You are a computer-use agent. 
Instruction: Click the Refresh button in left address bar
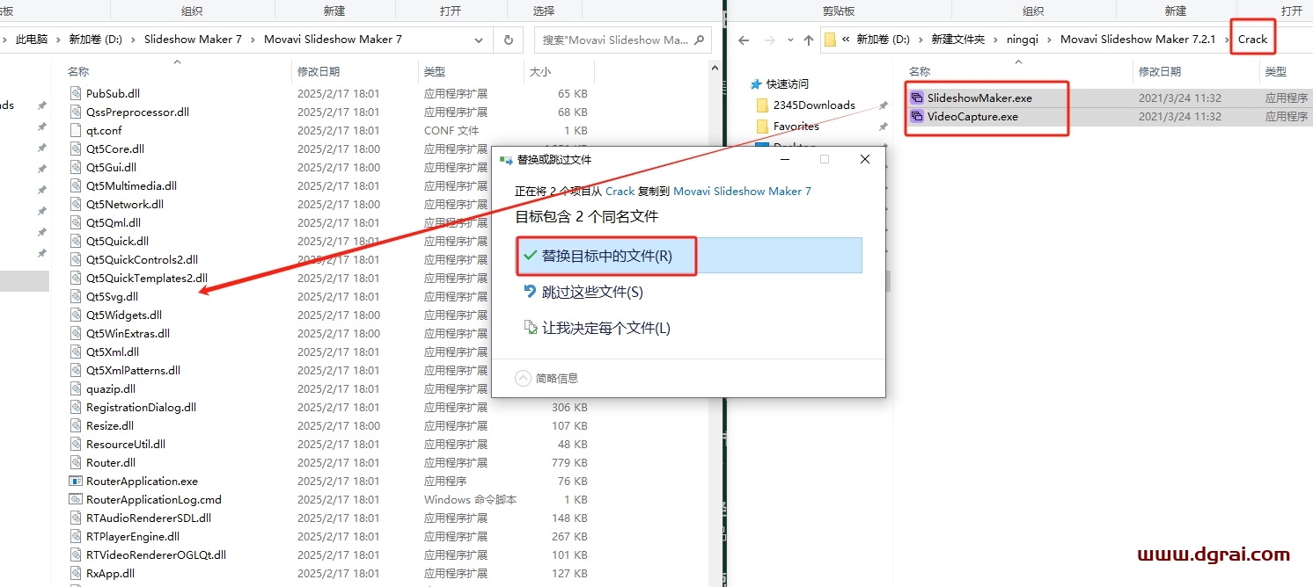click(x=508, y=40)
